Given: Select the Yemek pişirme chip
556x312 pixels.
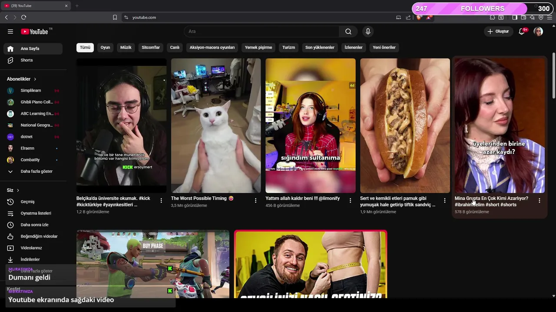Looking at the screenshot, I should [x=258, y=47].
